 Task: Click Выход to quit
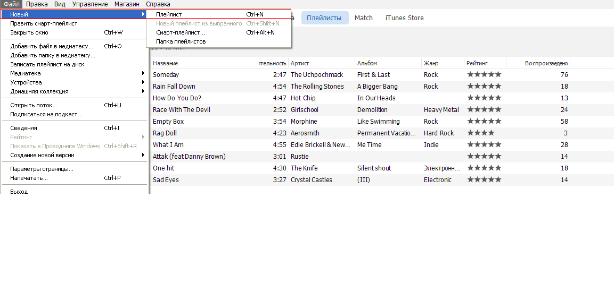click(74, 191)
